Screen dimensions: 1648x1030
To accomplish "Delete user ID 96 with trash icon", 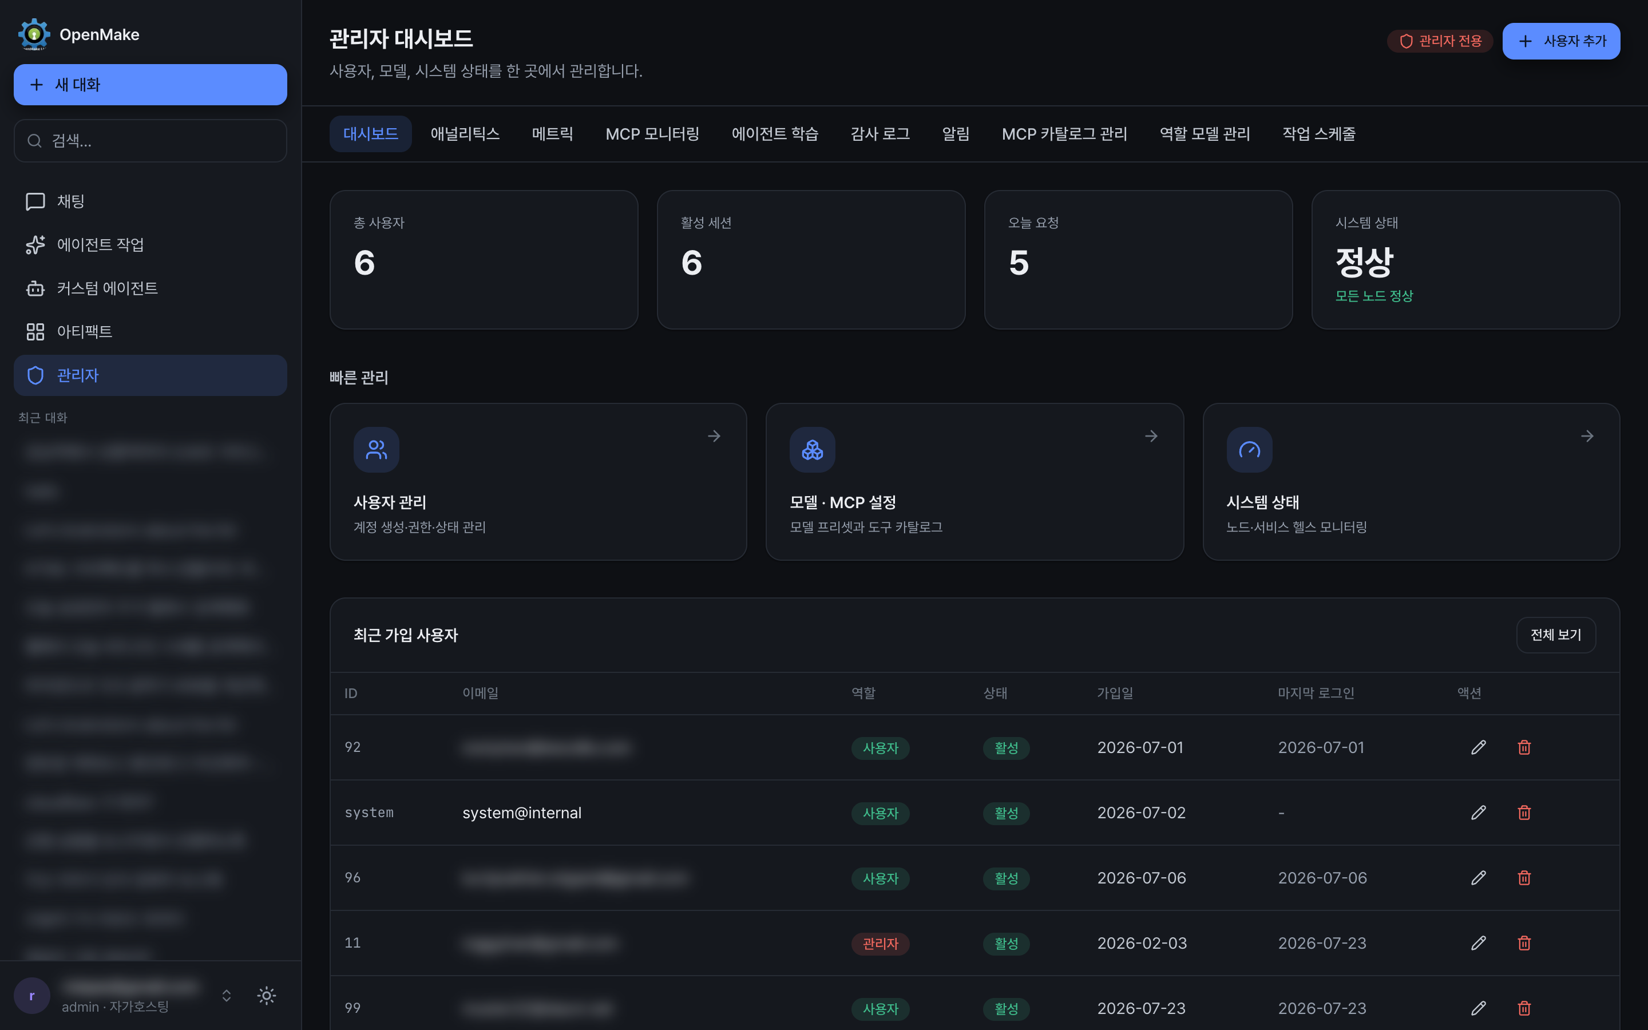I will pos(1524,878).
